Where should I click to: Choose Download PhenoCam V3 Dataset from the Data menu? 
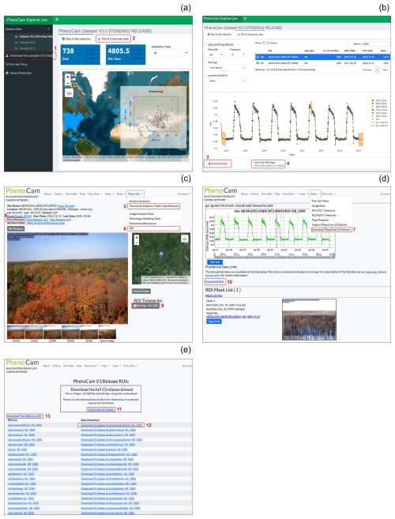(x=331, y=229)
